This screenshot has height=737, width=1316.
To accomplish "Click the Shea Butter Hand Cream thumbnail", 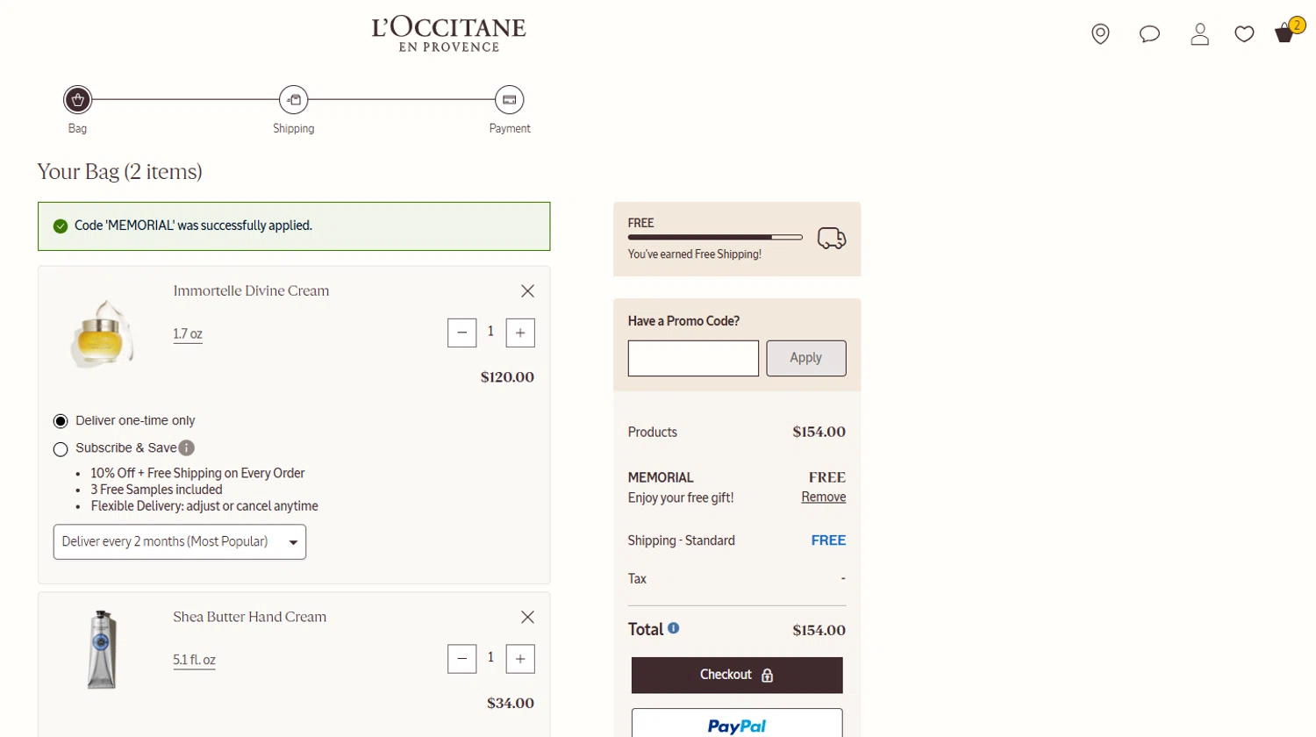I will pos(102,649).
